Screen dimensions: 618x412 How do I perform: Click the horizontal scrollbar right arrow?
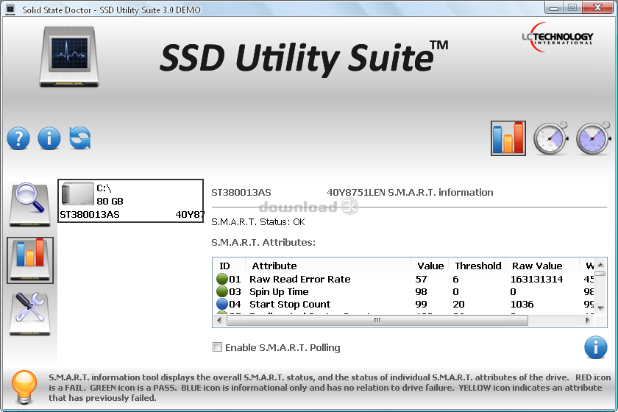point(588,321)
